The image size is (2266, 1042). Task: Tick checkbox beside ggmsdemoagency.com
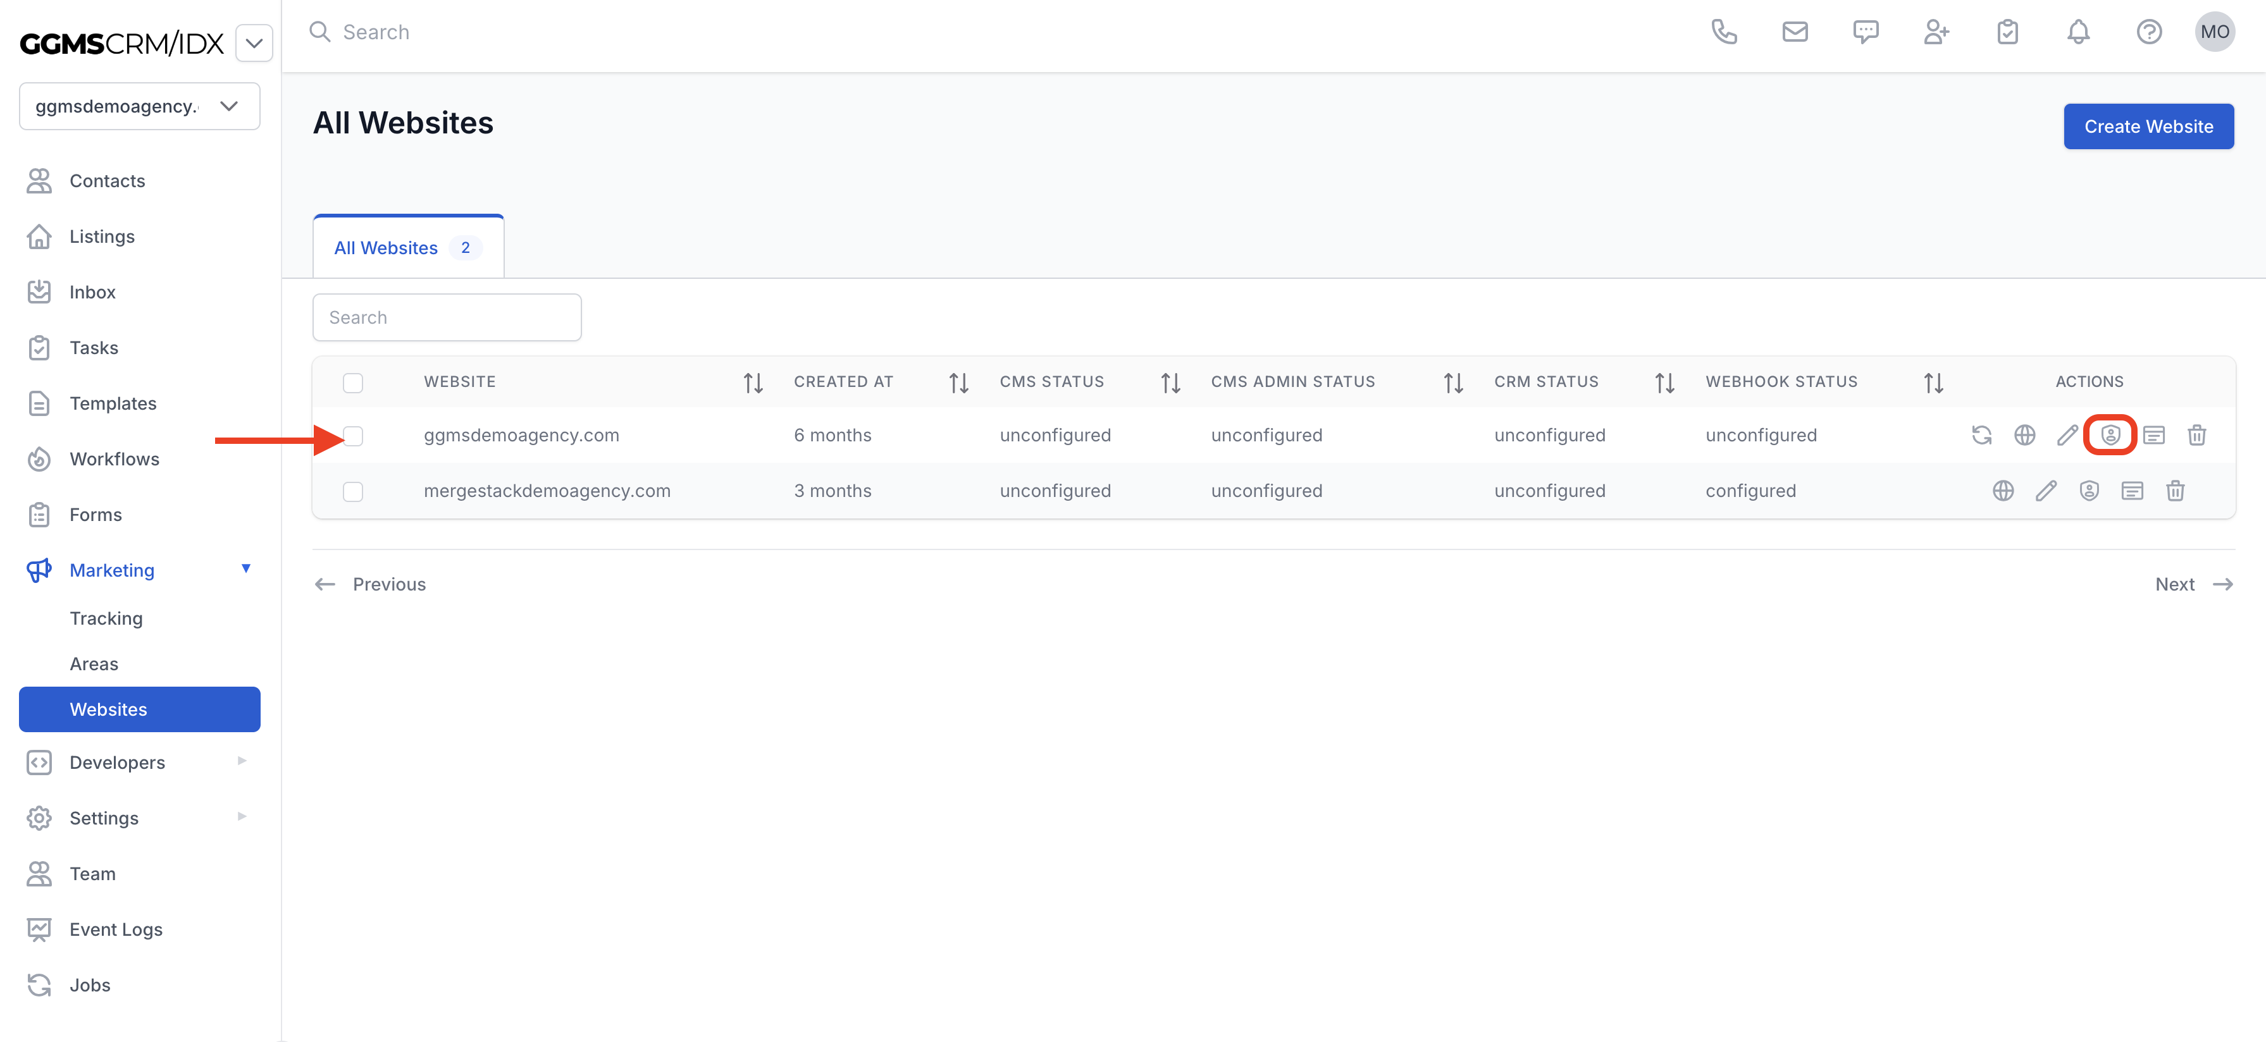(x=353, y=436)
